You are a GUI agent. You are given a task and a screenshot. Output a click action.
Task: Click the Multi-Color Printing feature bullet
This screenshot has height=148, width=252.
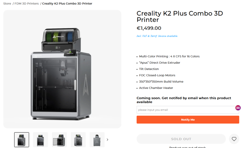tap(169, 56)
